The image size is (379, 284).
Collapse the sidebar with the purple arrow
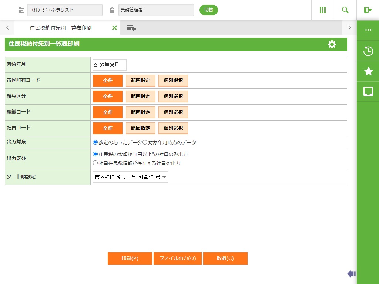coord(351,274)
